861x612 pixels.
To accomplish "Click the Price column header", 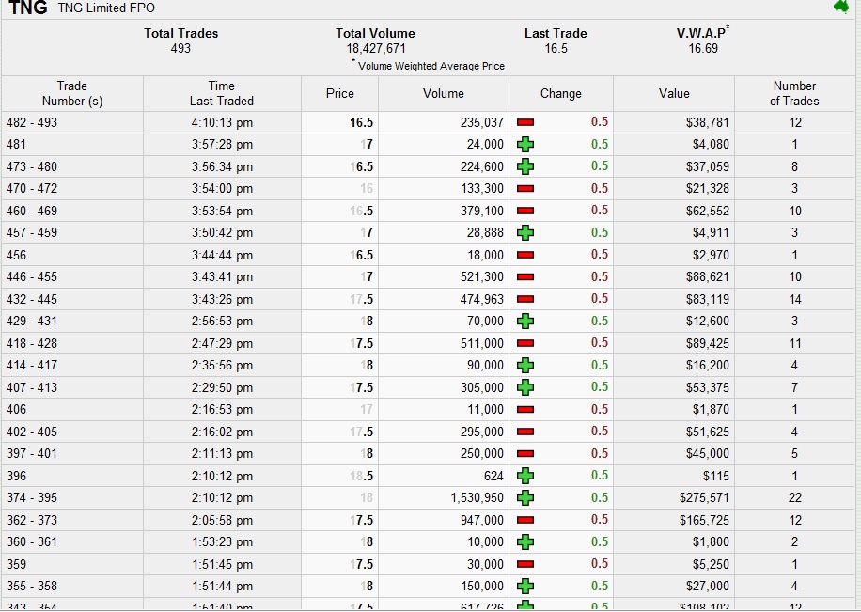I will click(x=339, y=93).
